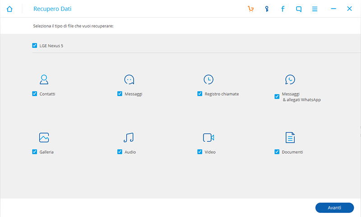Toggle the Contatti checkbox
This screenshot has width=361, height=217.
[35, 94]
